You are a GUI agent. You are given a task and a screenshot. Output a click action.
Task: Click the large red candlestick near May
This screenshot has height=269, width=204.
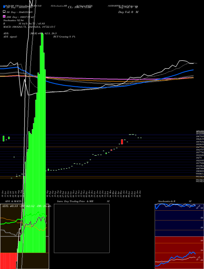point(122,142)
